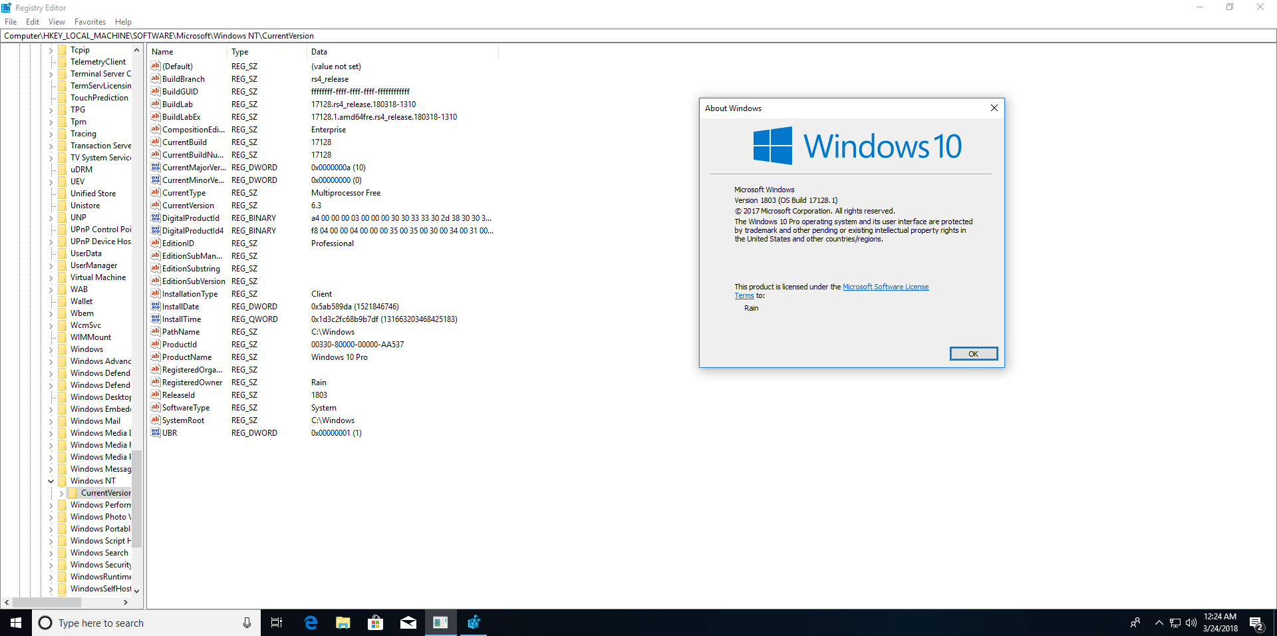Select the ProductName string icon
The width and height of the screenshot is (1277, 636).
(156, 357)
